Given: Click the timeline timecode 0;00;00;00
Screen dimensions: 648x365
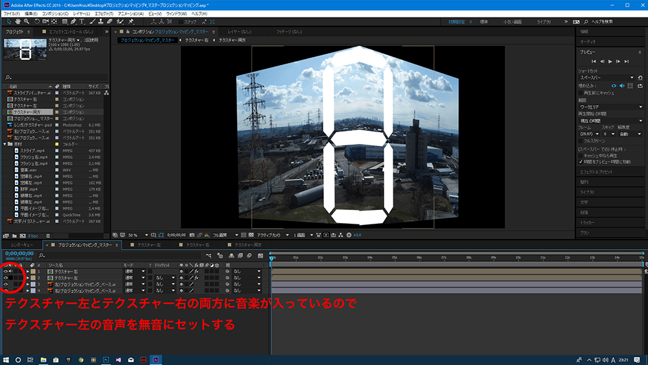Looking at the screenshot, I should coord(18,253).
